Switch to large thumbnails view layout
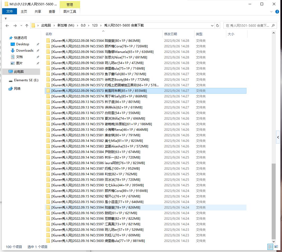 [276, 247]
